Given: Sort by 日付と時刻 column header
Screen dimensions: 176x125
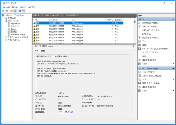Looking at the screenshot, I should (53, 19).
